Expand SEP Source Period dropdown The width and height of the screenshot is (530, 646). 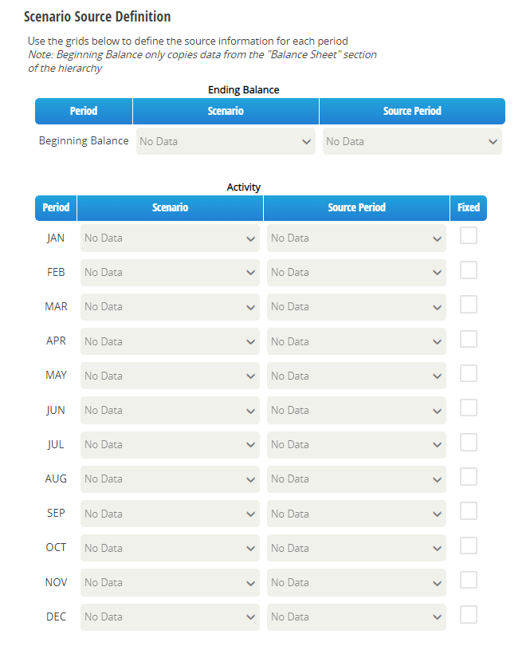tap(356, 514)
